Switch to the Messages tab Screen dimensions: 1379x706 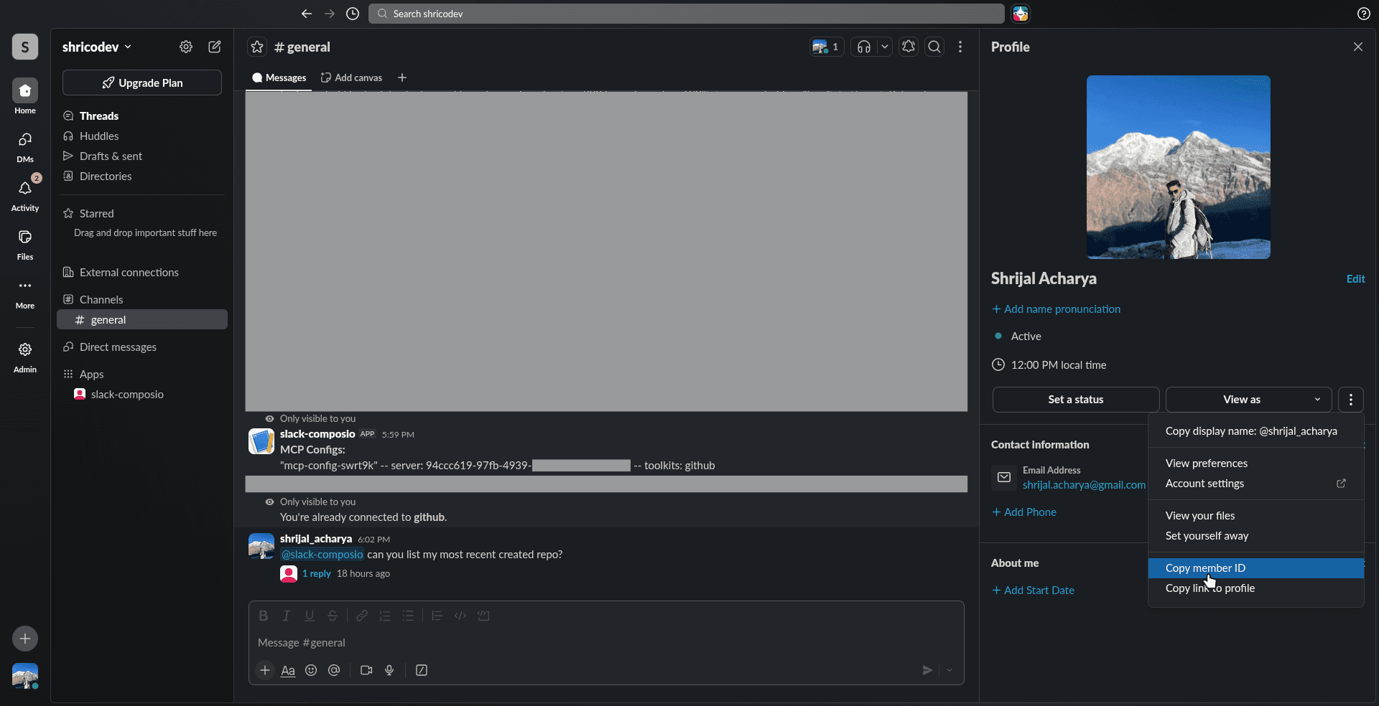point(279,77)
